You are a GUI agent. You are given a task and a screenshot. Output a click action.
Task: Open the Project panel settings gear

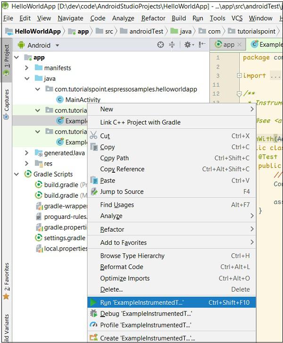pyautogui.click(x=187, y=45)
